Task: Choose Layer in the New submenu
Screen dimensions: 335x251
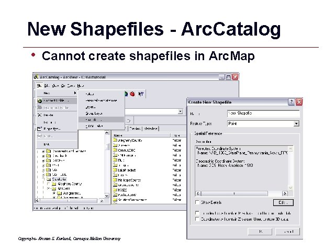Action: tap(101, 107)
